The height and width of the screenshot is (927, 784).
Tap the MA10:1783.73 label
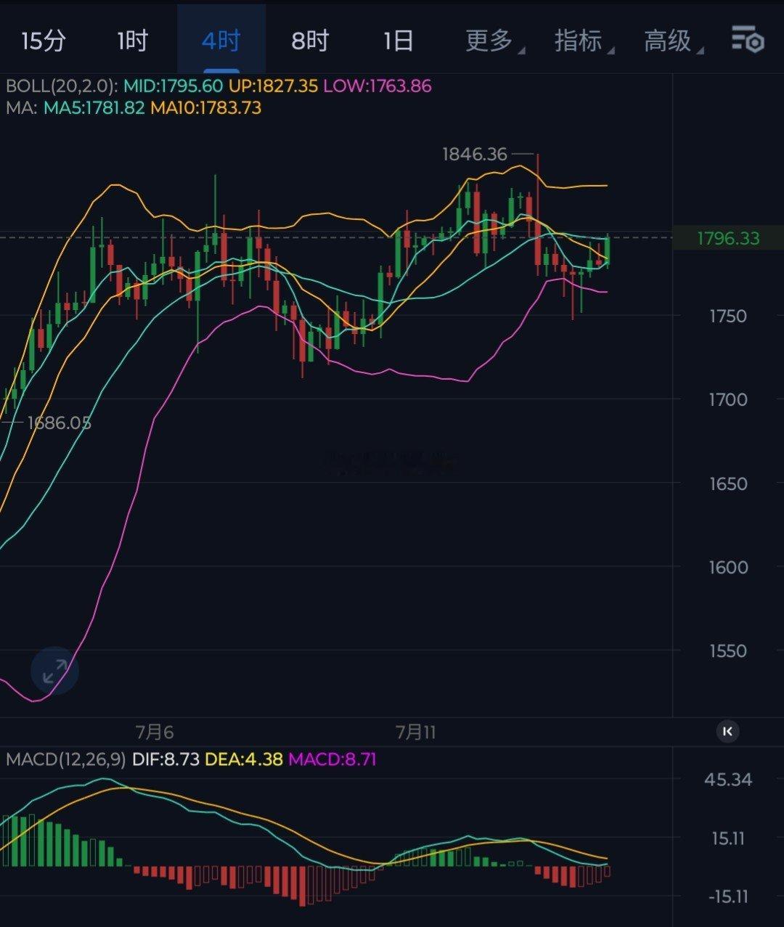[x=206, y=108]
